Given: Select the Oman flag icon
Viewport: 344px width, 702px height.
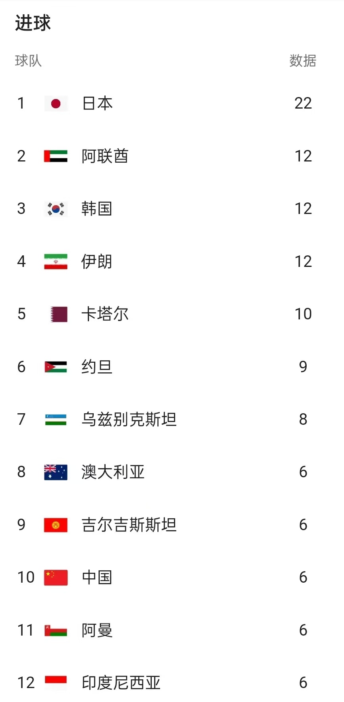Looking at the screenshot, I should 56,630.
